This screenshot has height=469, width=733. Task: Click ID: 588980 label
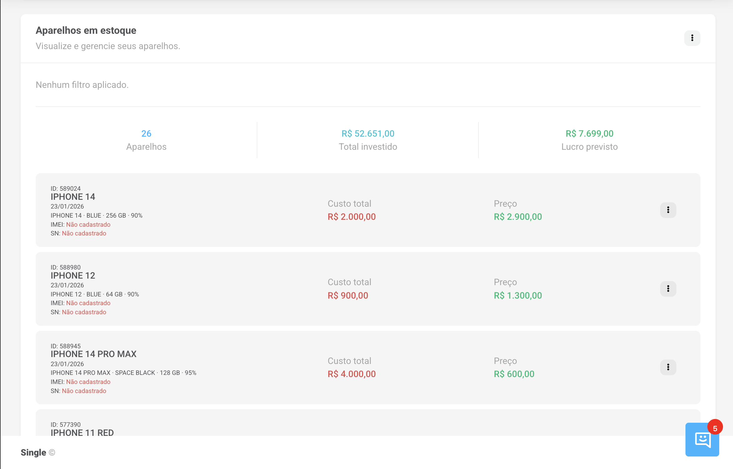[x=66, y=267]
